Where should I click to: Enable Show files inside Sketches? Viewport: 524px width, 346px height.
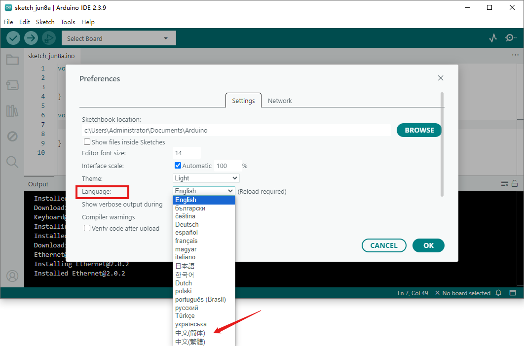(x=87, y=141)
